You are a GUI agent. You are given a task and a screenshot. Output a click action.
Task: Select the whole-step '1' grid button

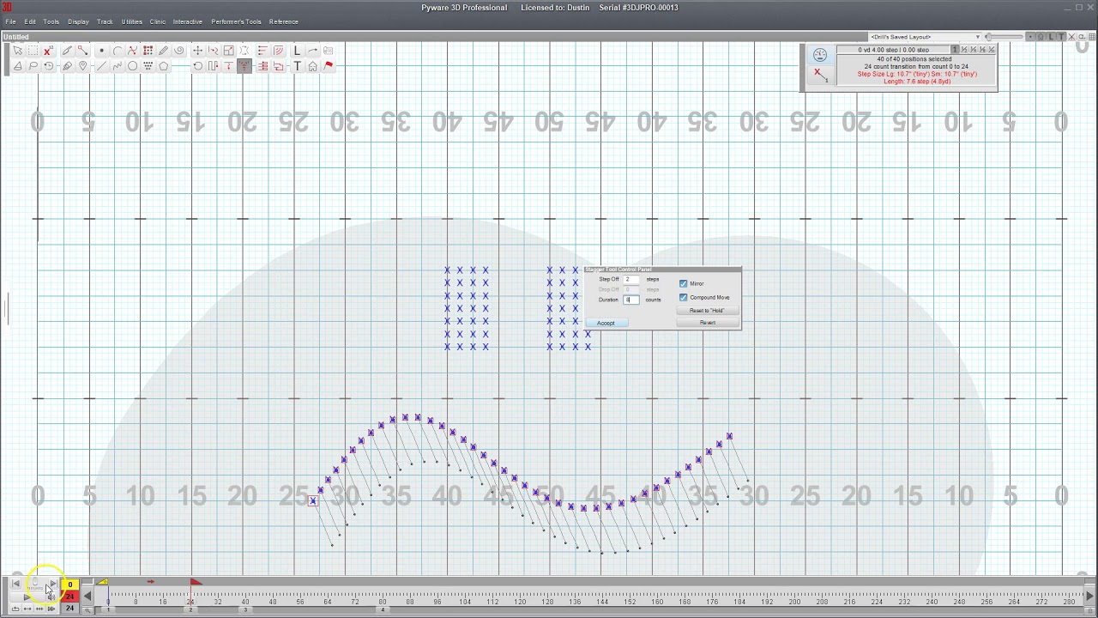click(956, 49)
